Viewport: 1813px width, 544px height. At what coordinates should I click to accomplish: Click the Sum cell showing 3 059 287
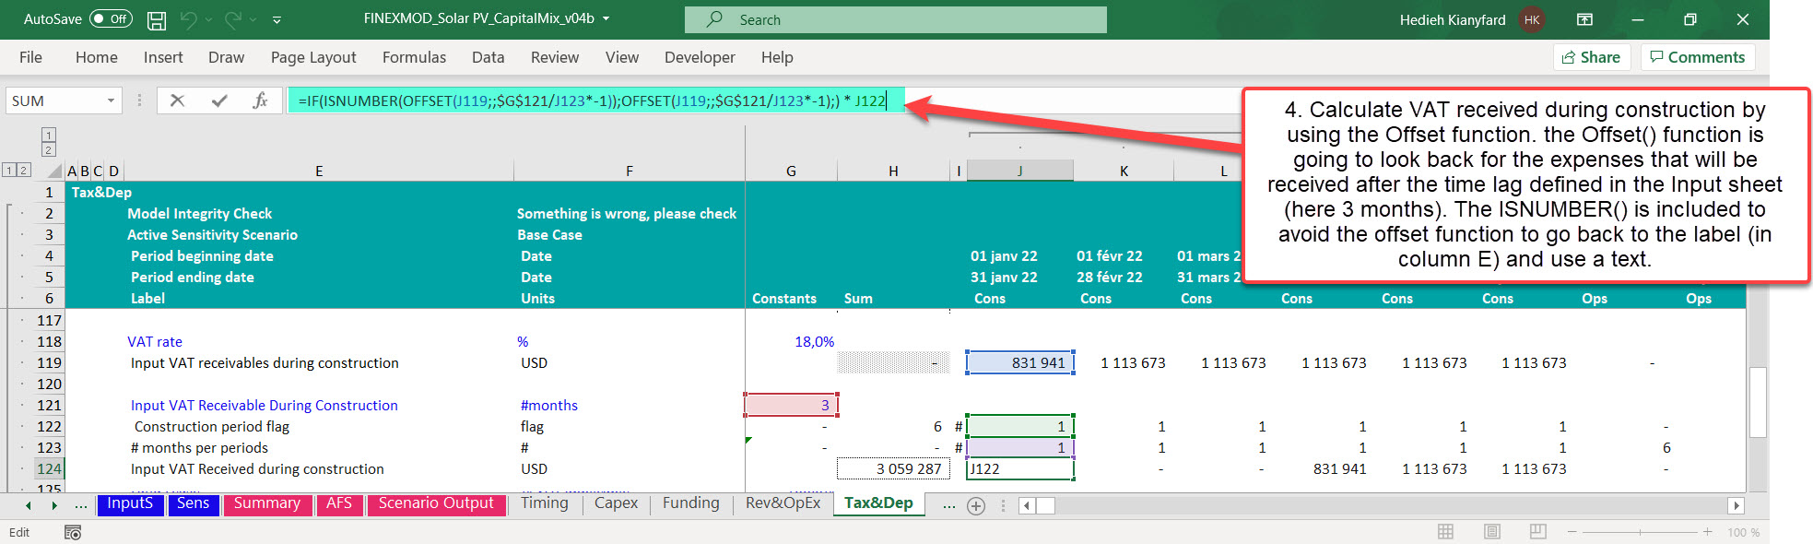pos(893,468)
